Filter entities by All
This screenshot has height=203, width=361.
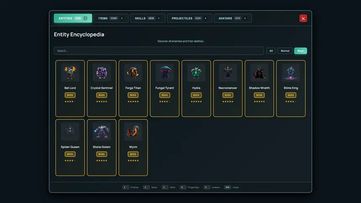point(271,51)
